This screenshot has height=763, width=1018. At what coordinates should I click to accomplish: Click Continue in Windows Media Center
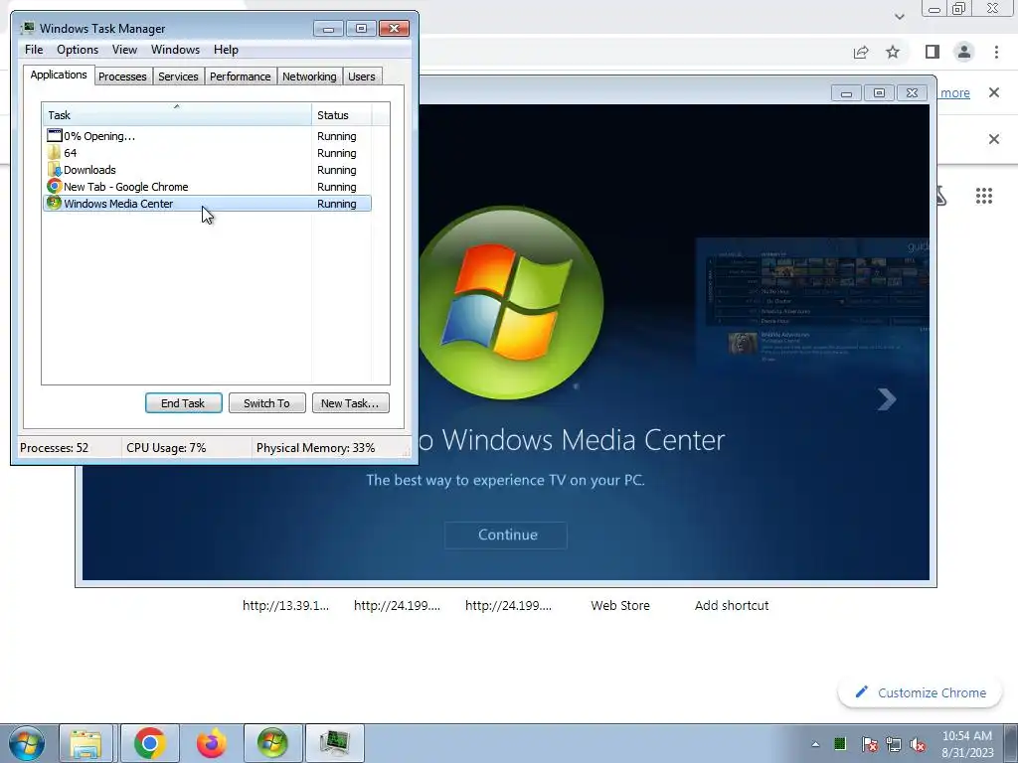(x=506, y=535)
